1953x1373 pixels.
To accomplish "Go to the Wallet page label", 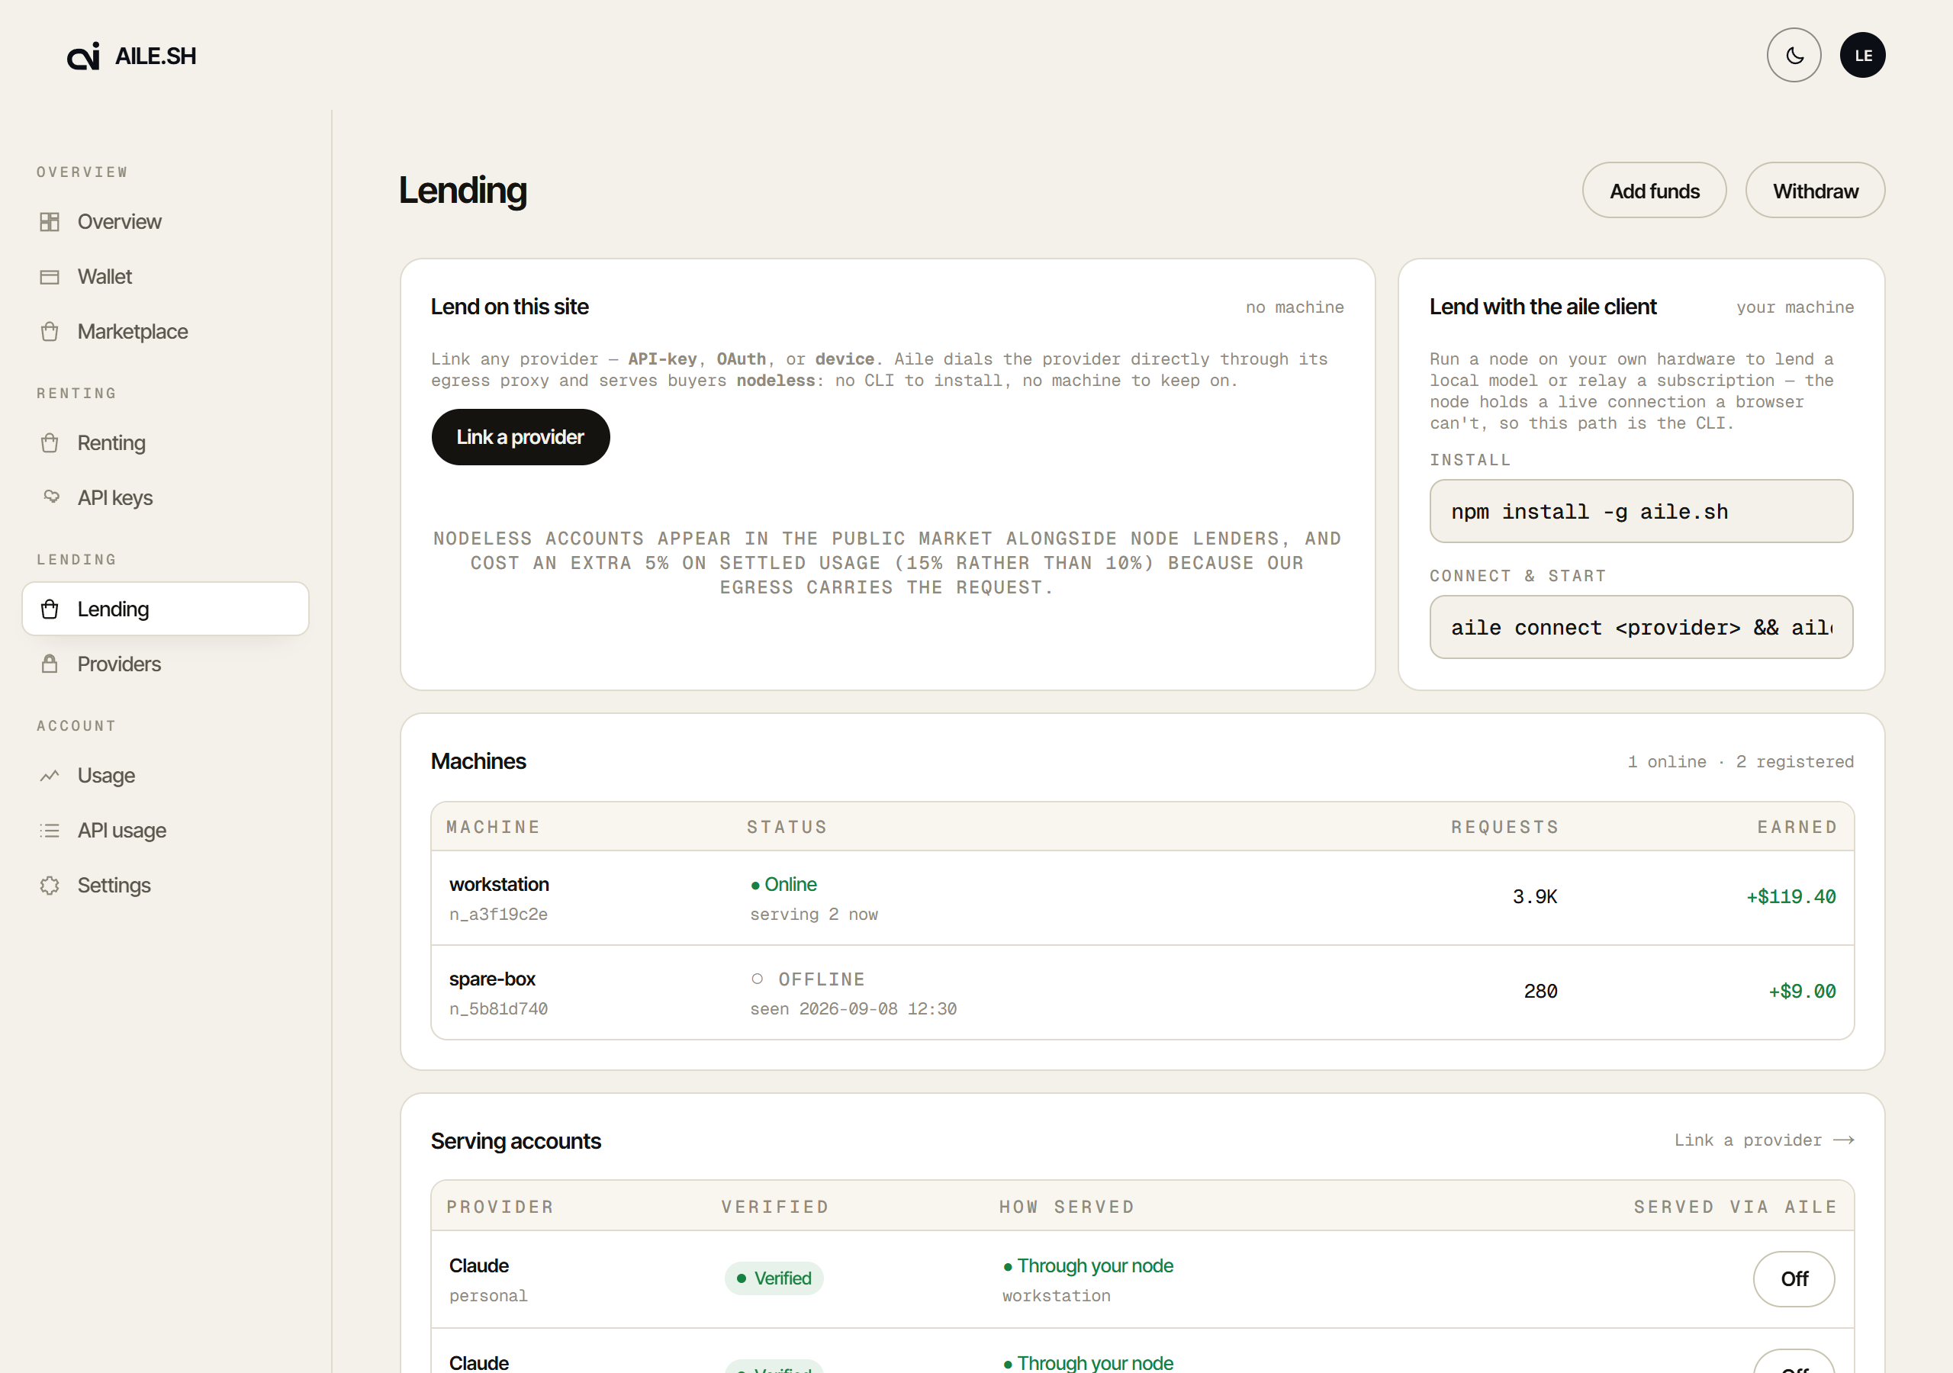I will pyautogui.click(x=105, y=276).
